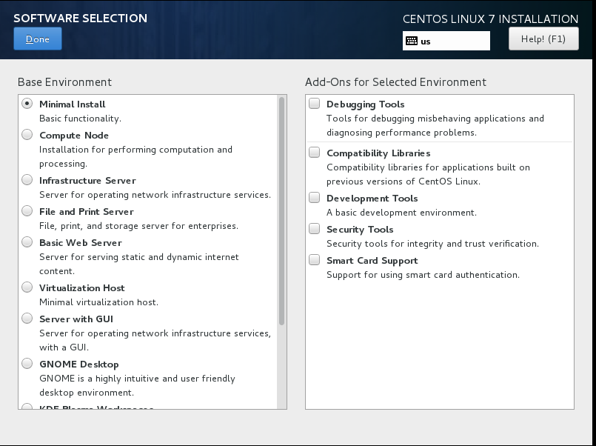Image resolution: width=596 pixels, height=446 pixels.
Task: Check Smart Card Support checkbox
Action: 315,260
